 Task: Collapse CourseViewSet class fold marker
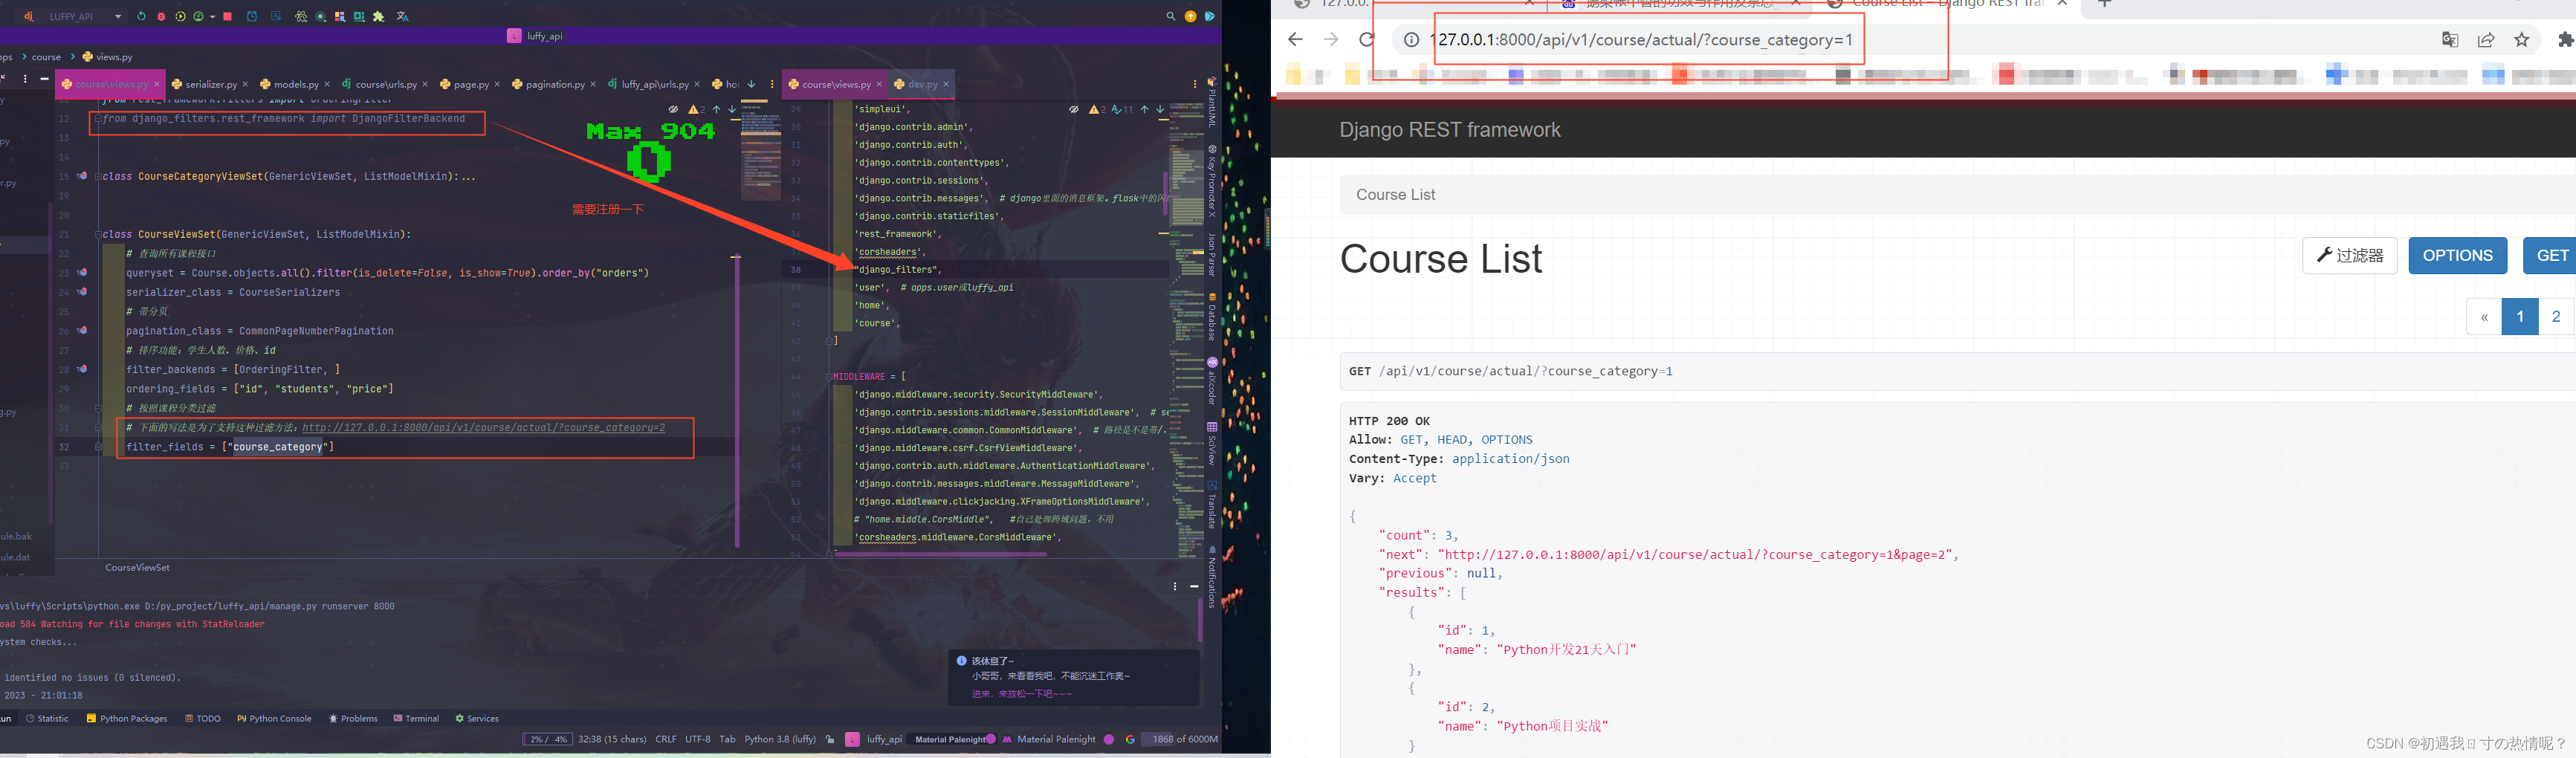98,235
